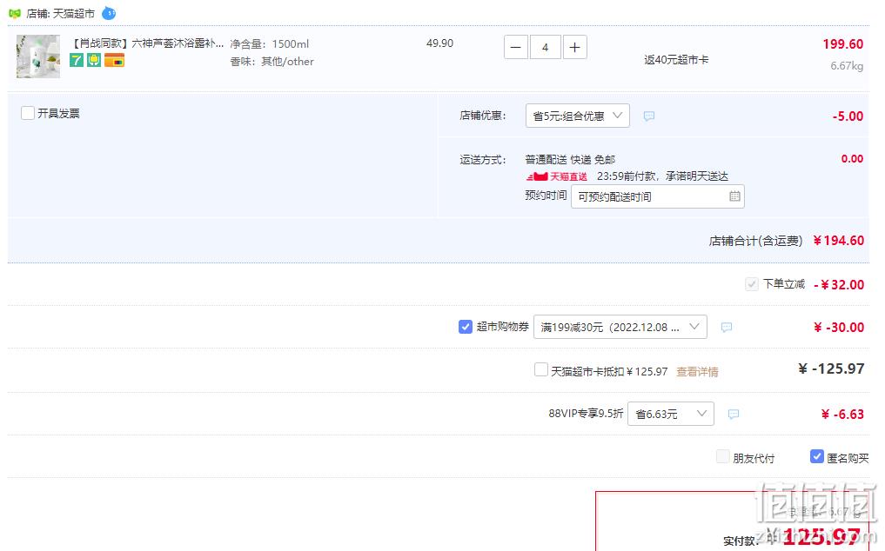
Task: Tick the 朋友代付 checkbox
Action: pos(722,457)
